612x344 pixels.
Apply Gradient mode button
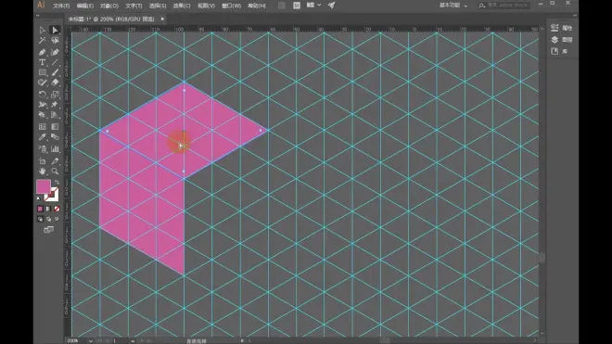(x=48, y=209)
